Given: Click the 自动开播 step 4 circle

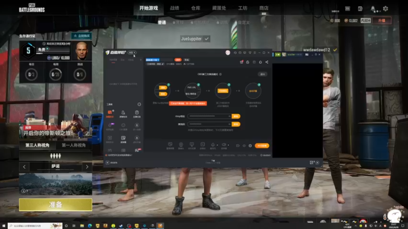Looking at the screenshot, I should click(x=253, y=91).
